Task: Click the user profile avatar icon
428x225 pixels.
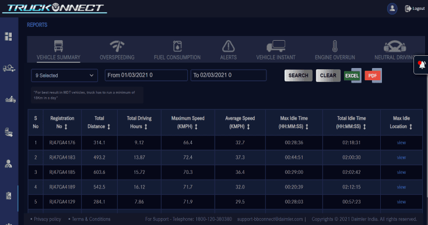Action: [392, 9]
